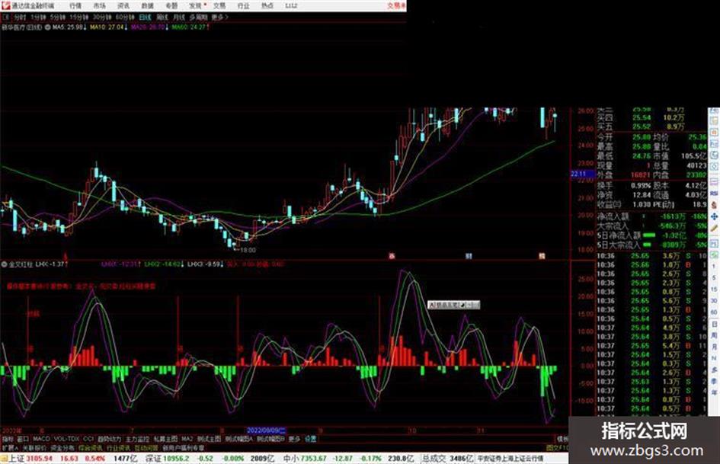The width and height of the screenshot is (720, 464).
Task: Click 深证 18956.2 in status bar
Action: click(167, 459)
